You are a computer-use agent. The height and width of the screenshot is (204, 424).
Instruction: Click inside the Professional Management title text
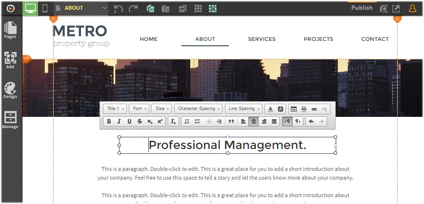227,145
